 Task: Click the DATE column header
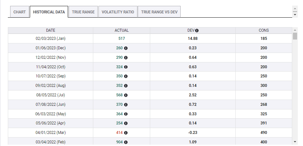[x=51, y=30]
